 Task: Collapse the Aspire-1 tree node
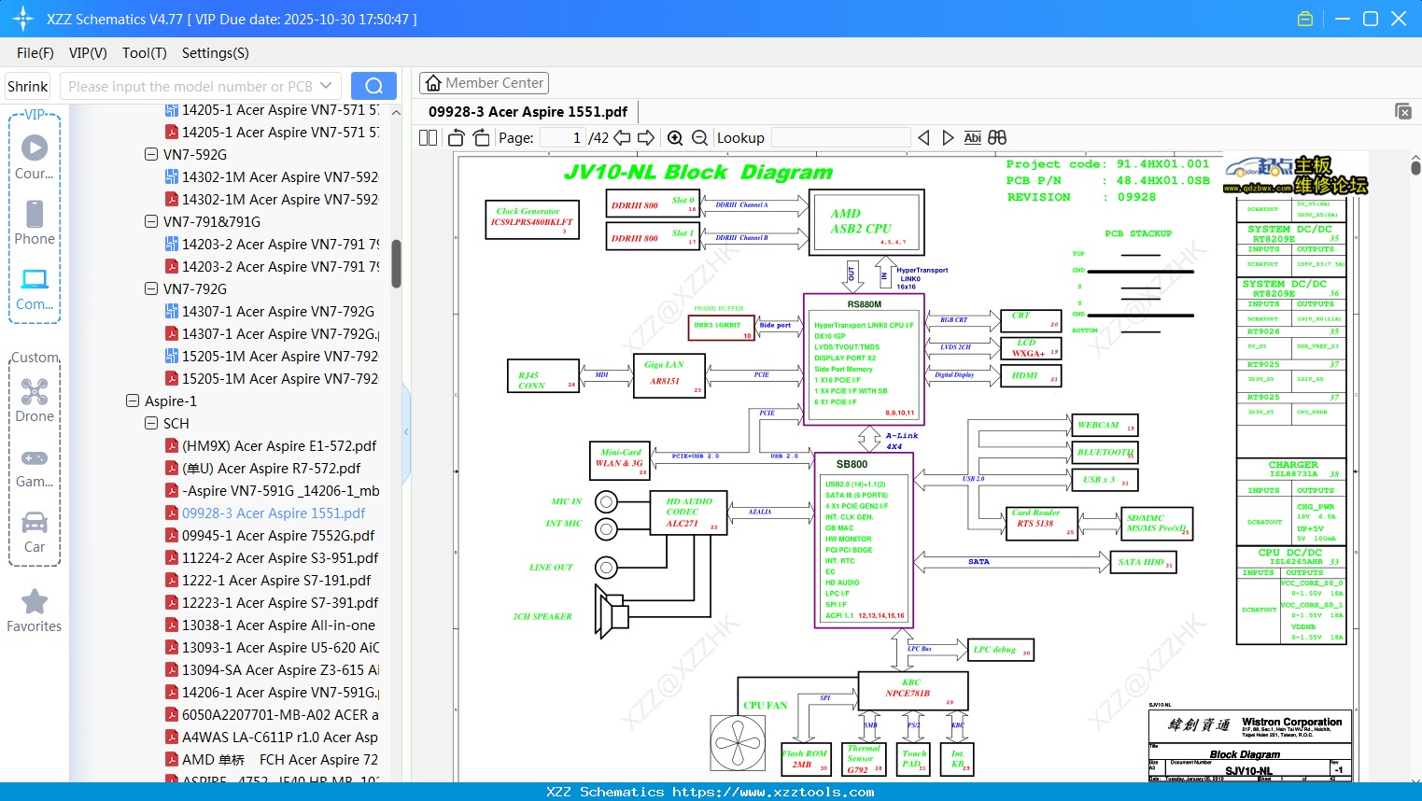pos(133,401)
